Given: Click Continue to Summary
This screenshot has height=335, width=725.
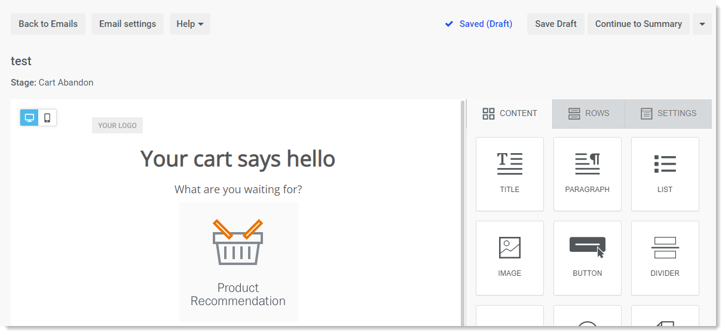Looking at the screenshot, I should click(638, 24).
